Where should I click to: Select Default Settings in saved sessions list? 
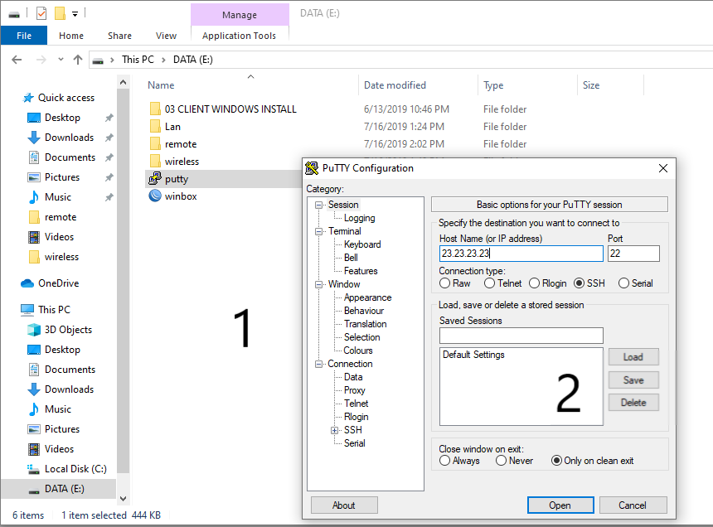pyautogui.click(x=473, y=355)
